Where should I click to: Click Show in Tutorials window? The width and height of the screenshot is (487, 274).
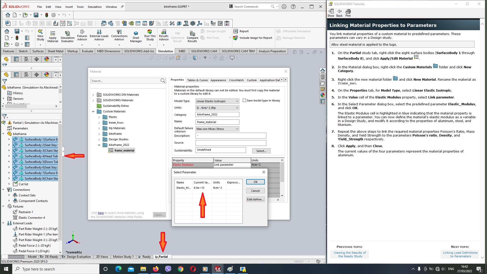pos(331,13)
